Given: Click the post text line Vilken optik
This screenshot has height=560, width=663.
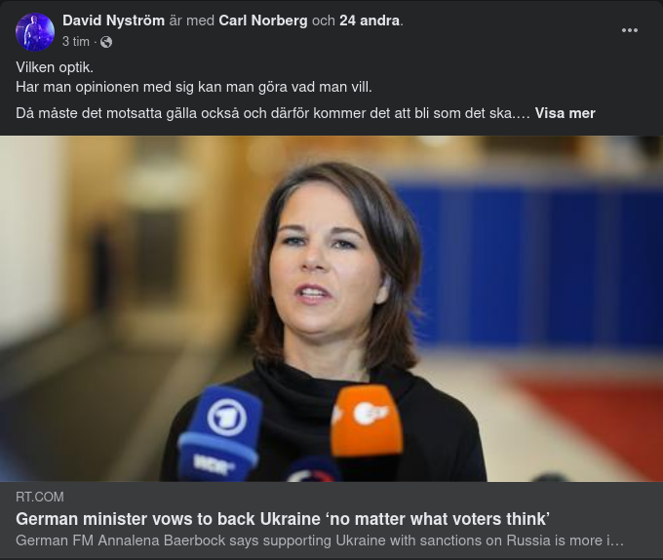Looking at the screenshot, I should 55,67.
